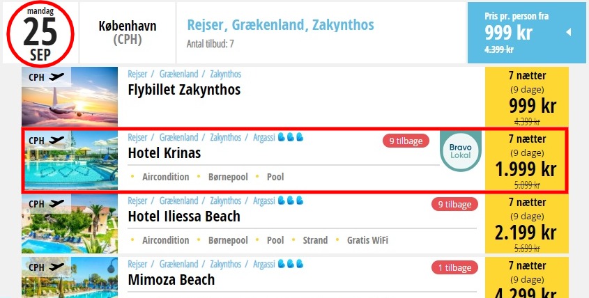
Task: Select the Flybillet Zakynthos offer title
Action: (185, 90)
